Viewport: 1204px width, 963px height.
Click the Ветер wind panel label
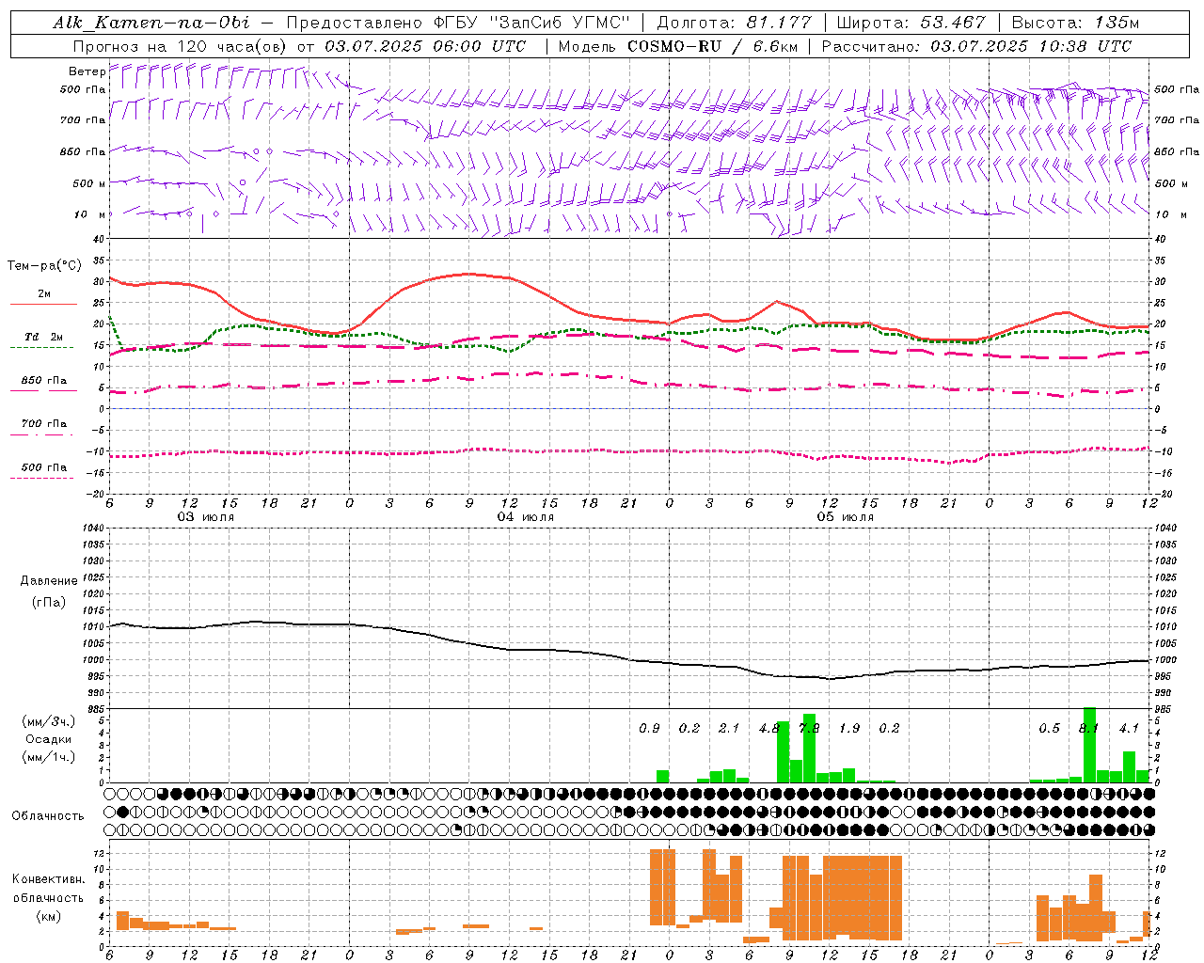87,71
